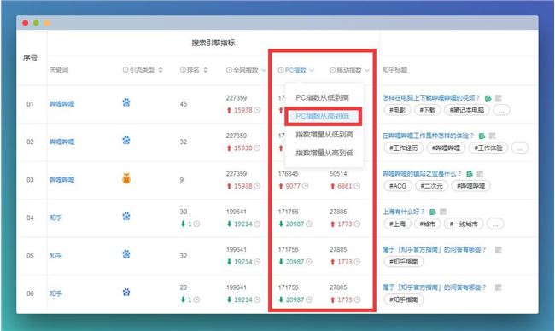Click the #电影 tag
This screenshot has height=331, width=555.
pyautogui.click(x=398, y=110)
